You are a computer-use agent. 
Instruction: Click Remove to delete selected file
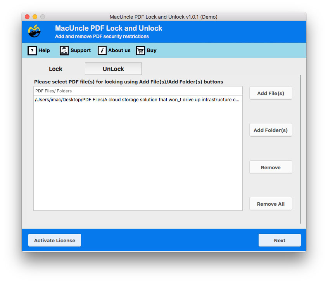[x=270, y=167]
